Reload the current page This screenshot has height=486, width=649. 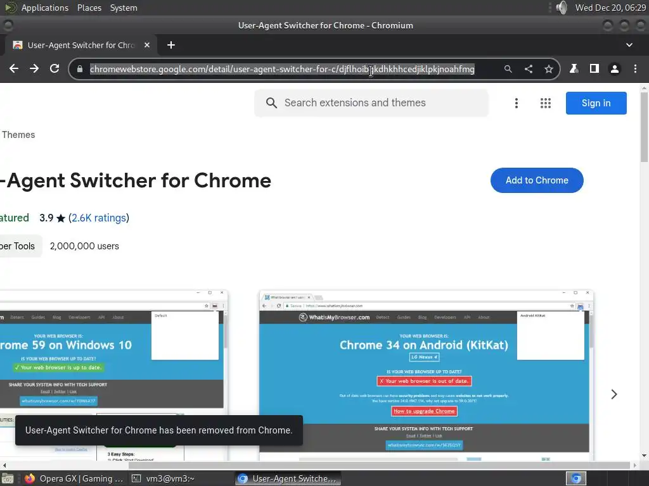(55, 68)
